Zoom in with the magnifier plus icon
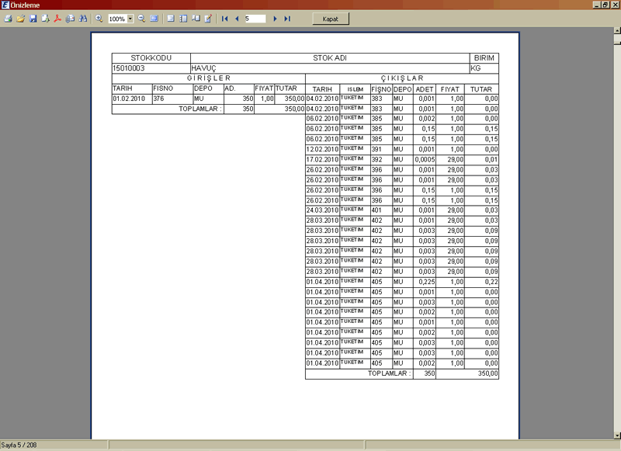The width and height of the screenshot is (621, 451). point(99,18)
